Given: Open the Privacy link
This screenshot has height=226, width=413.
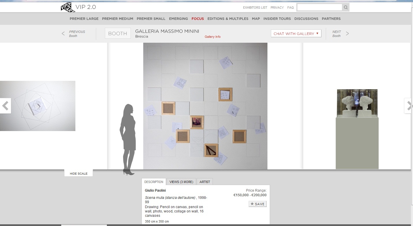Looking at the screenshot, I should pos(277,8).
